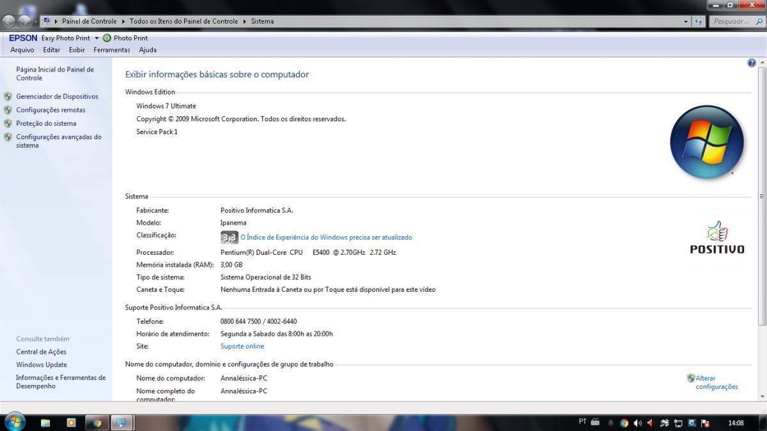Viewport: 767px width, 431px height.
Task: Open Informações e Ferramentas de Desempenho link
Action: point(61,382)
